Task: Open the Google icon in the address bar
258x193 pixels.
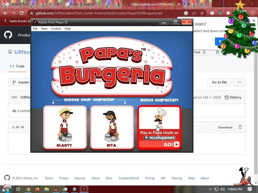Action: pyautogui.click(x=186, y=13)
